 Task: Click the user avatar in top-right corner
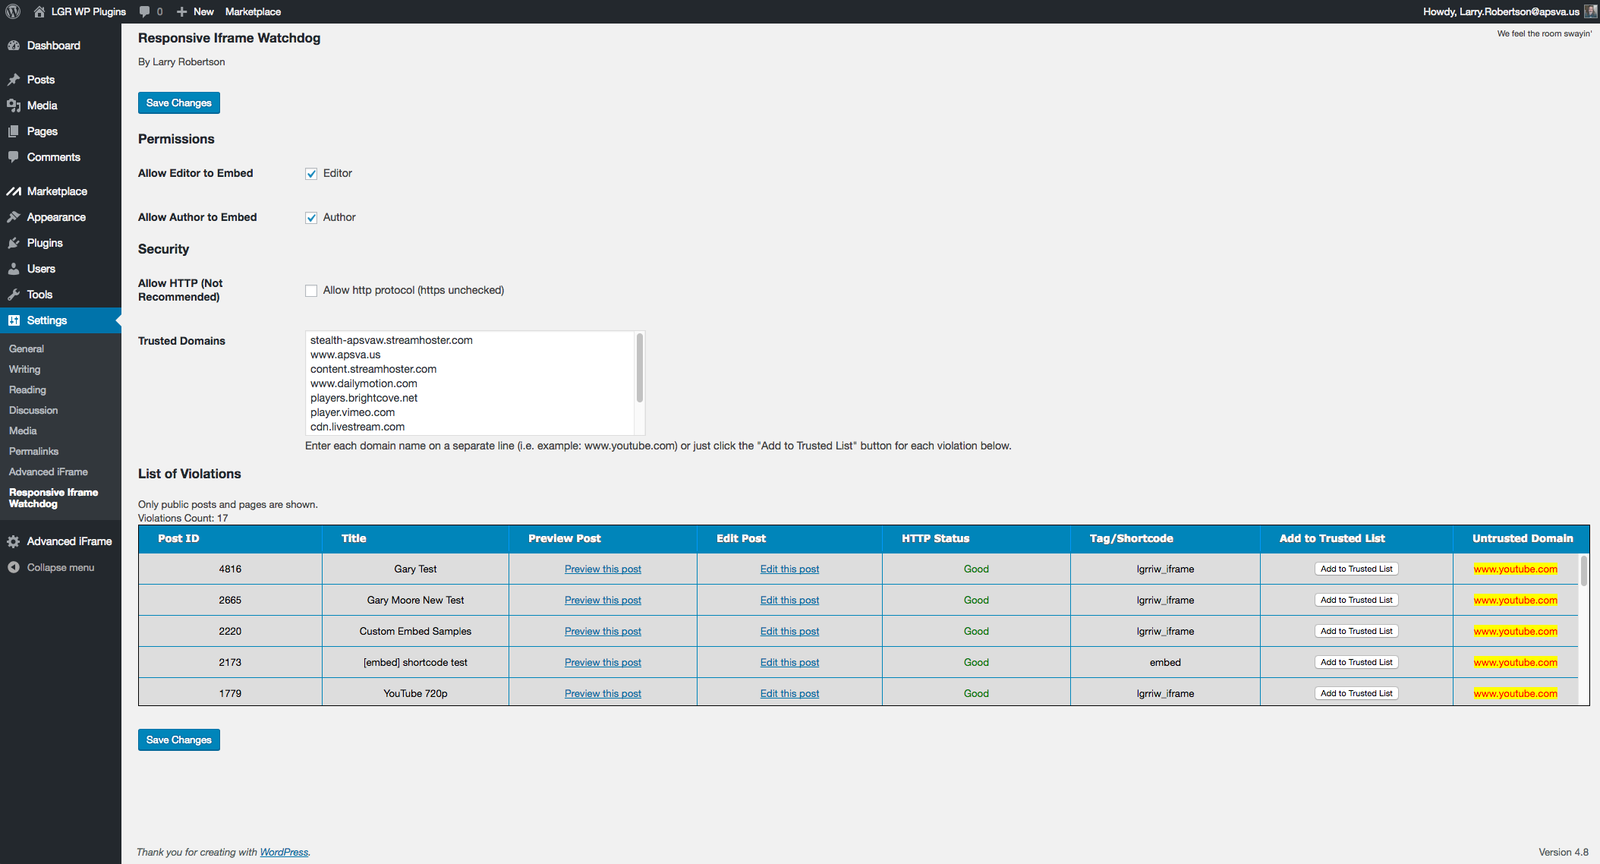[x=1591, y=11]
